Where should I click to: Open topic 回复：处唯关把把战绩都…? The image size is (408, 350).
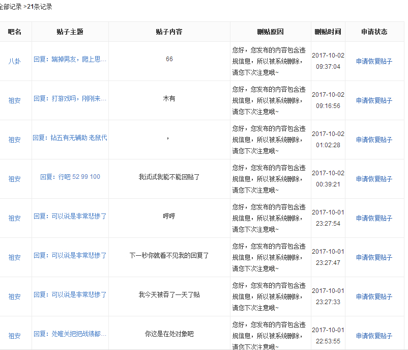click(x=70, y=334)
